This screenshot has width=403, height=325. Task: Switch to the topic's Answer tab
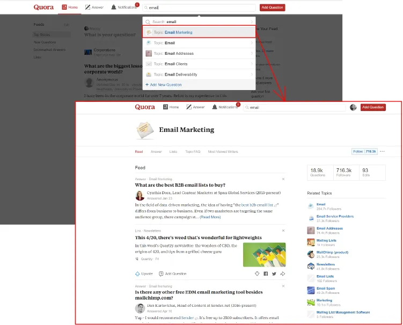tap(156, 152)
